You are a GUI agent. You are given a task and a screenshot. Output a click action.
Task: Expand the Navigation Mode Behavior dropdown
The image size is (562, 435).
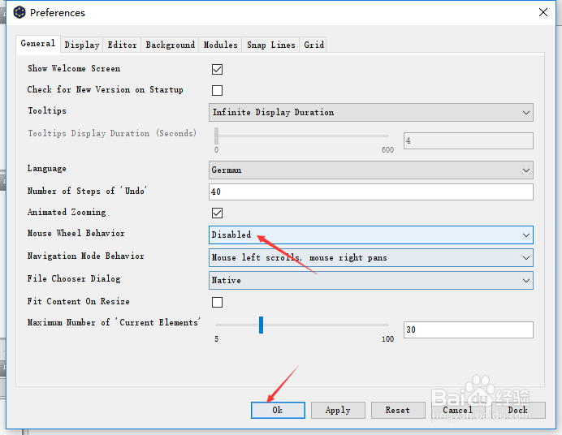tap(371, 258)
